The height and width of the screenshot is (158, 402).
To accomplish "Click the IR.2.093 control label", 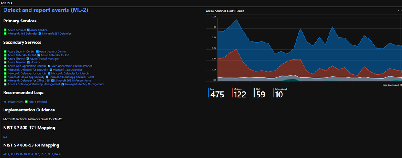I will pos(6,3).
